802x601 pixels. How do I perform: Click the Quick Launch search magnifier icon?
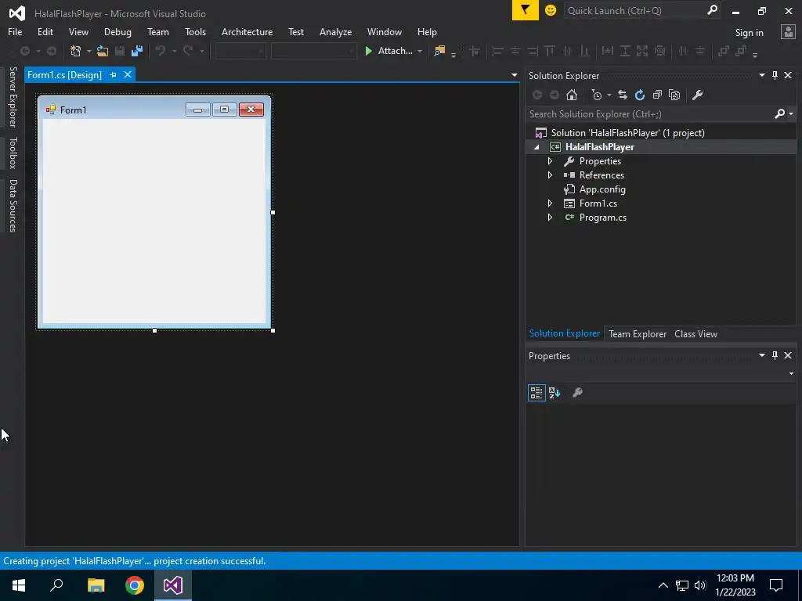712,10
